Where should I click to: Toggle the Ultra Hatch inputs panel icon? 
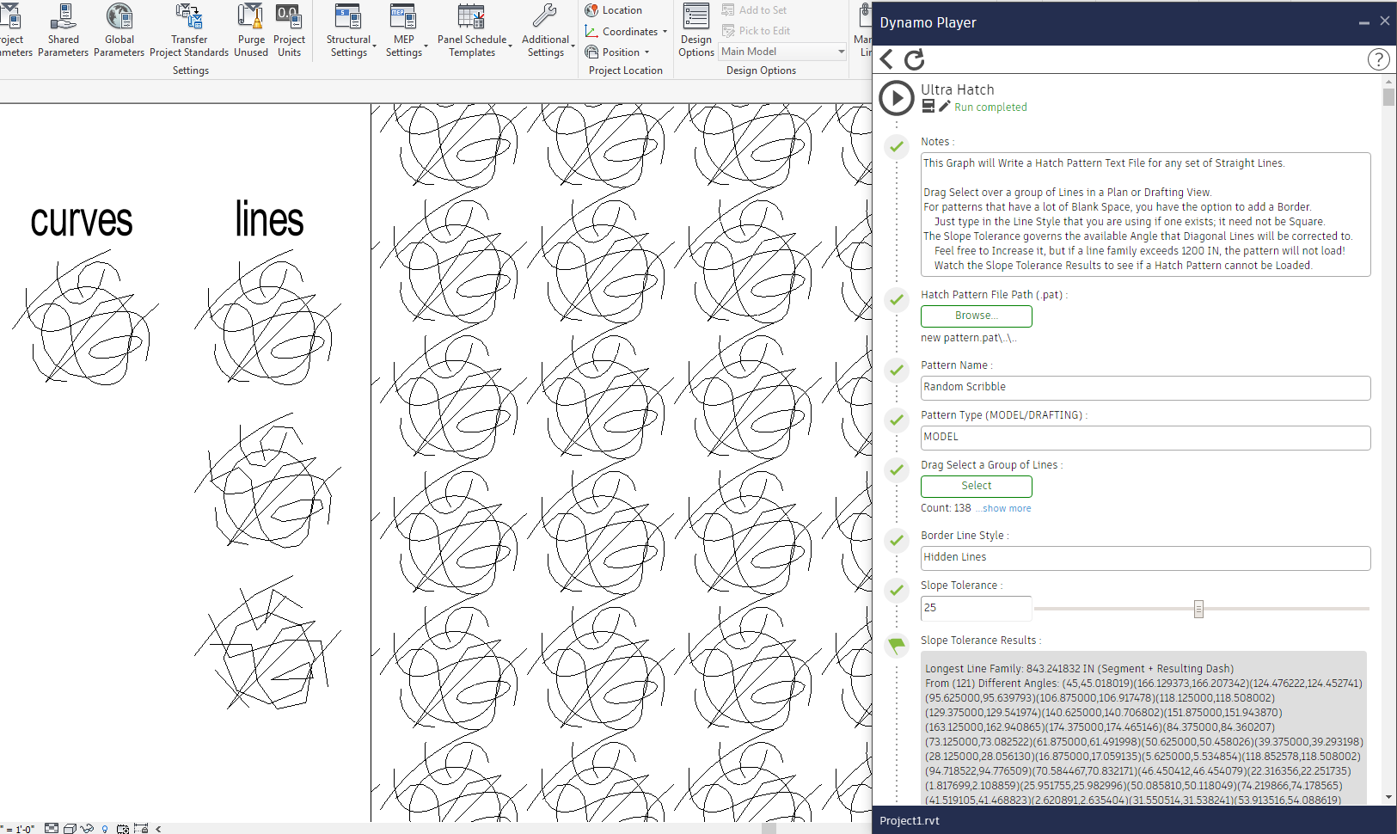pyautogui.click(x=928, y=107)
